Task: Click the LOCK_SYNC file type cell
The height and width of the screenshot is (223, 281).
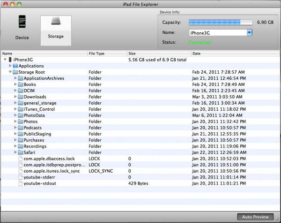Action: click(101, 171)
